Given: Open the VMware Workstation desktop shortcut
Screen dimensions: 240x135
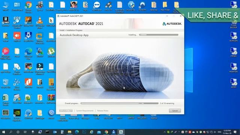Looking at the screenshot, I should 40,38.
